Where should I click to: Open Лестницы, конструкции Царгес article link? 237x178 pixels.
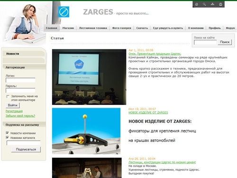coord(162,162)
